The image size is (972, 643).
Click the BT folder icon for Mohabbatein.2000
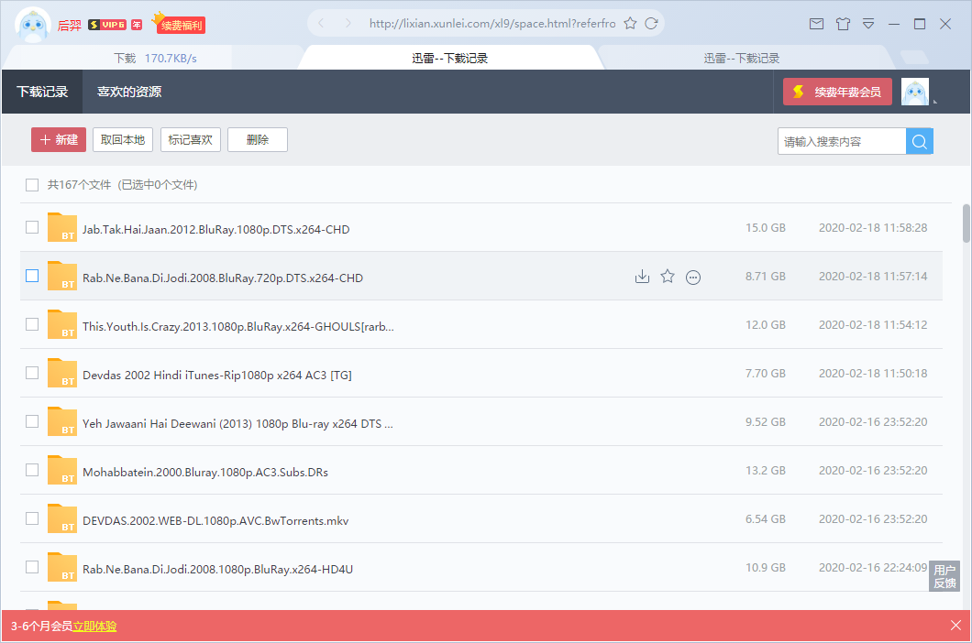62,471
